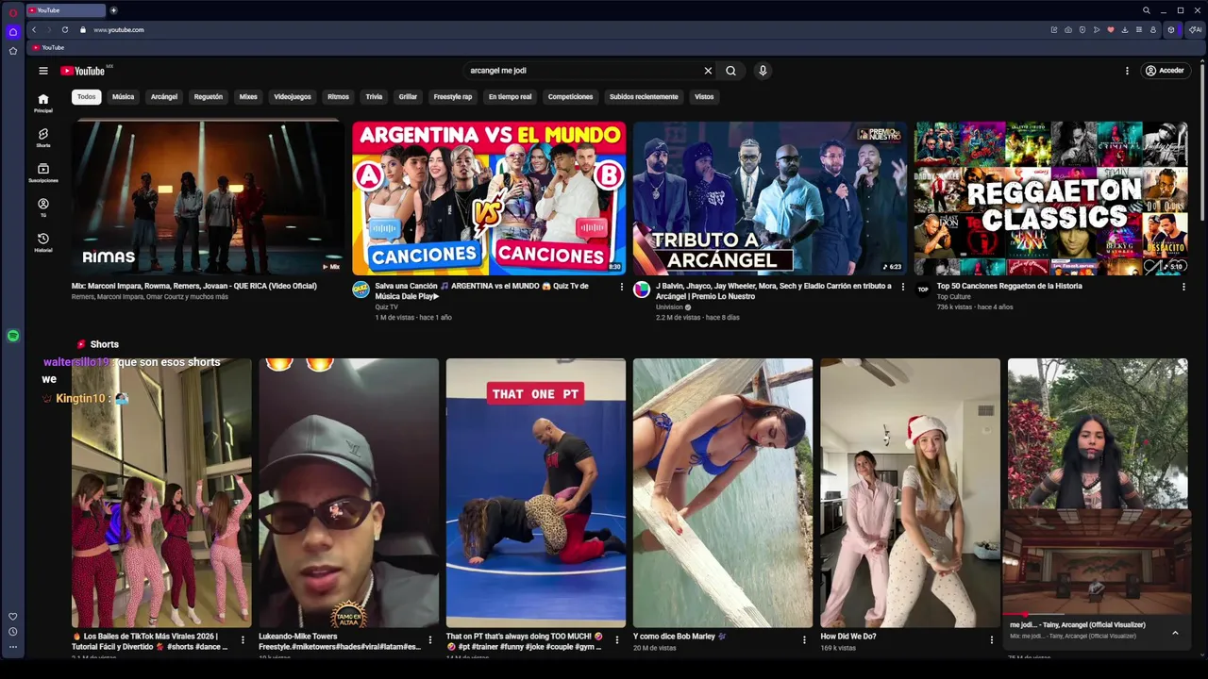Screen dimensions: 1208x679
Task: Open the How Did We Do? short
Action: pos(910,492)
